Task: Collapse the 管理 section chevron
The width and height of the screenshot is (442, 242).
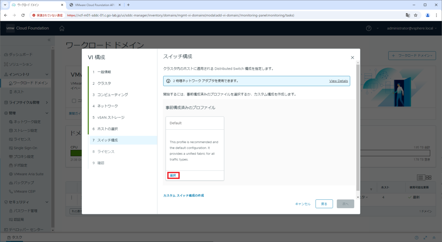Action: click(x=47, y=113)
